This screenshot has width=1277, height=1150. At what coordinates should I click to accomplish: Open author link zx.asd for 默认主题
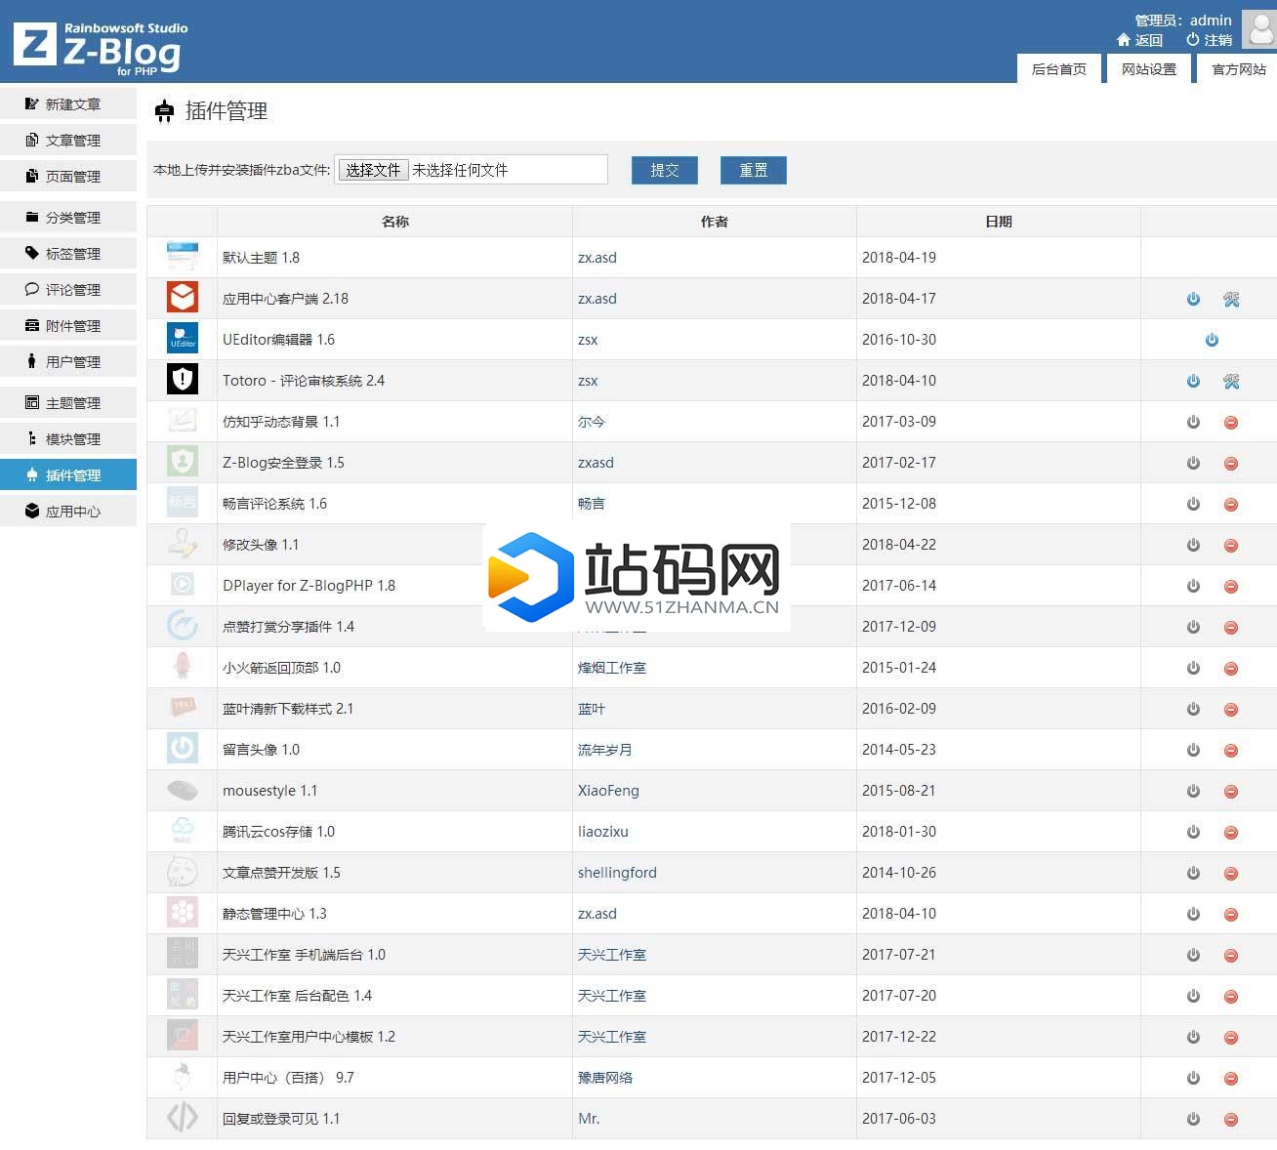(x=597, y=258)
